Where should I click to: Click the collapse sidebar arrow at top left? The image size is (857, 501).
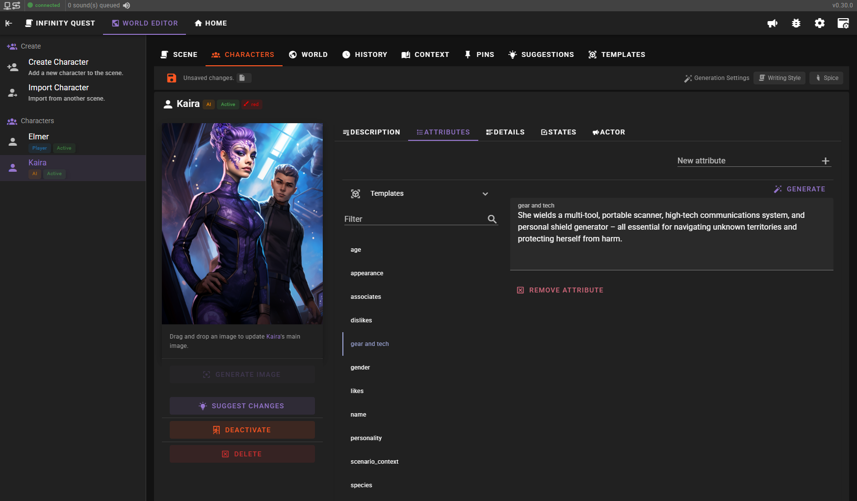point(9,23)
